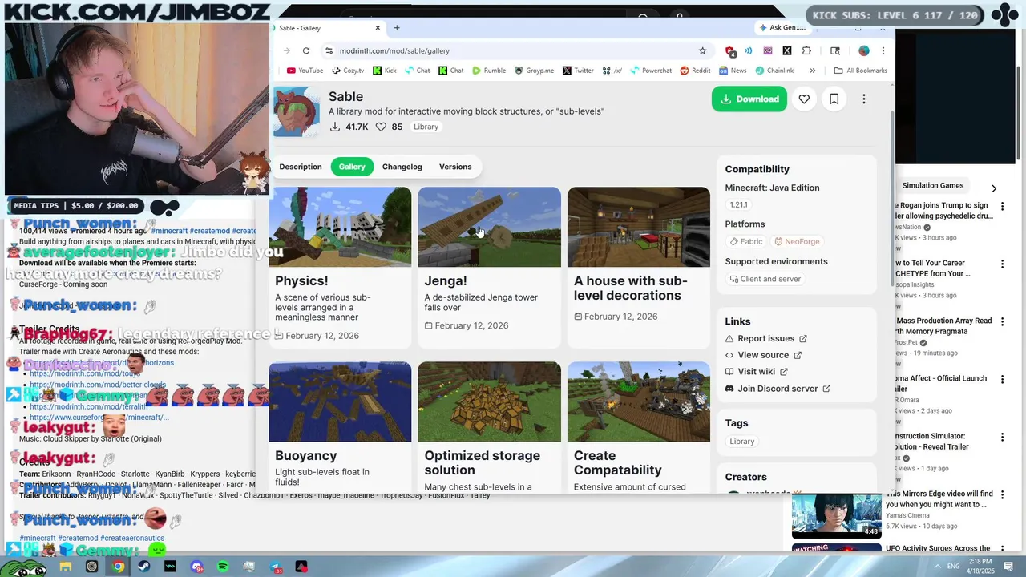Click the blue sound-wave extension icon
The width and height of the screenshot is (1026, 577).
click(749, 50)
